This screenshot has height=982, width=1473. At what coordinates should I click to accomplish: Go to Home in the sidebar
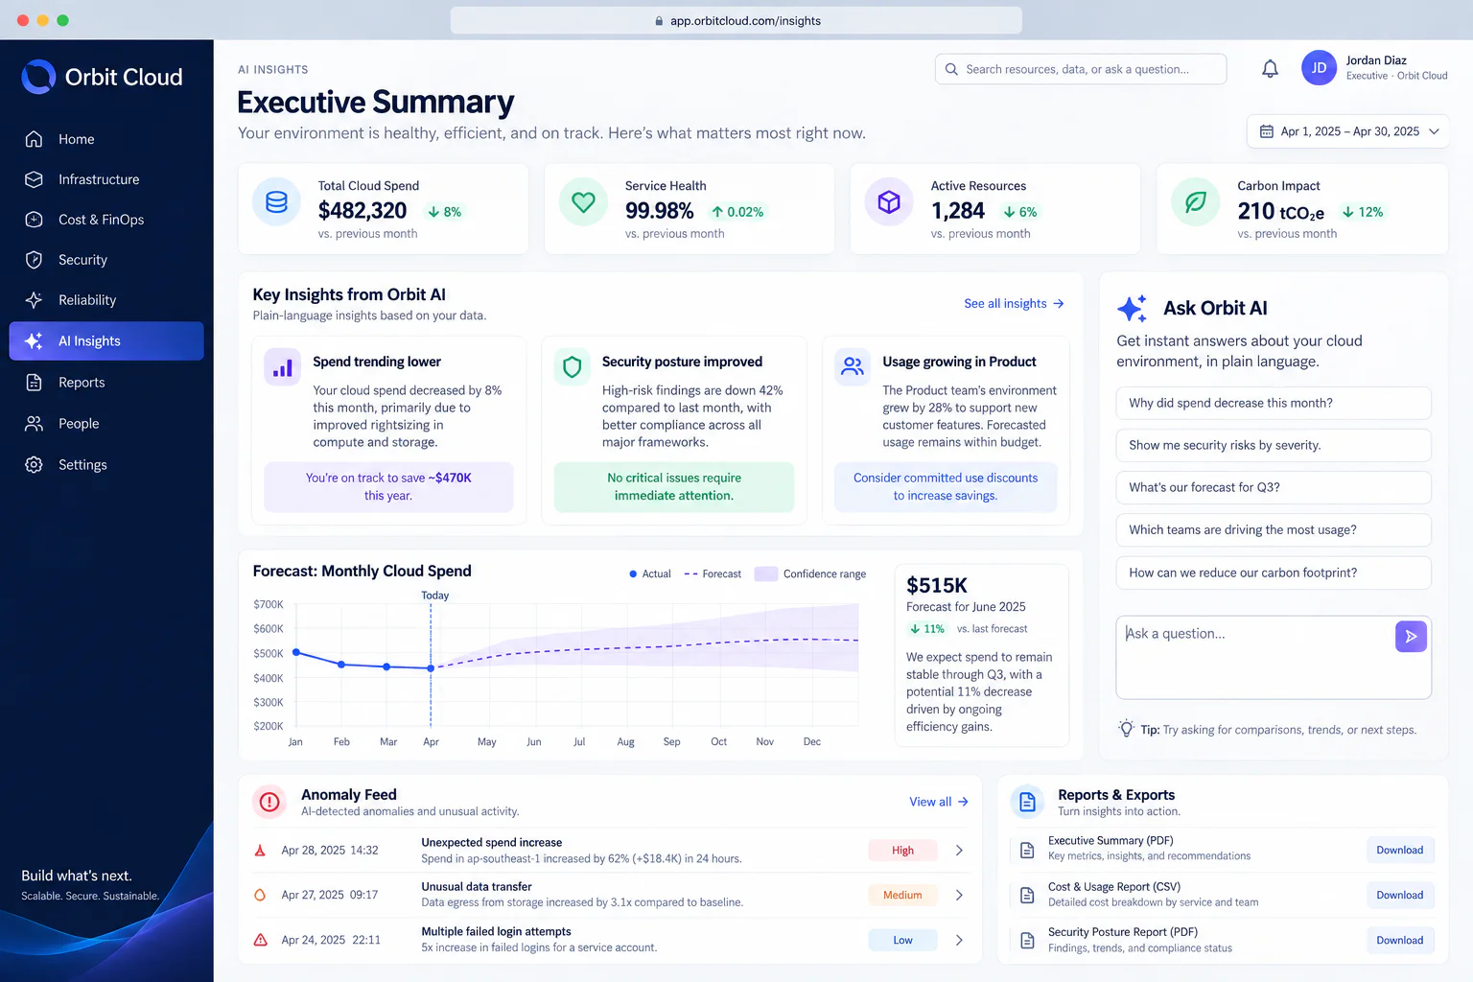[x=106, y=139]
